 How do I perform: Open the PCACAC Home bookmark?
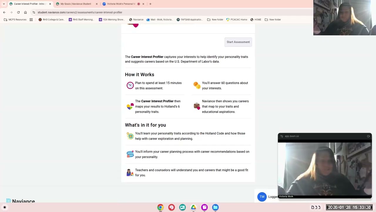pos(236,19)
